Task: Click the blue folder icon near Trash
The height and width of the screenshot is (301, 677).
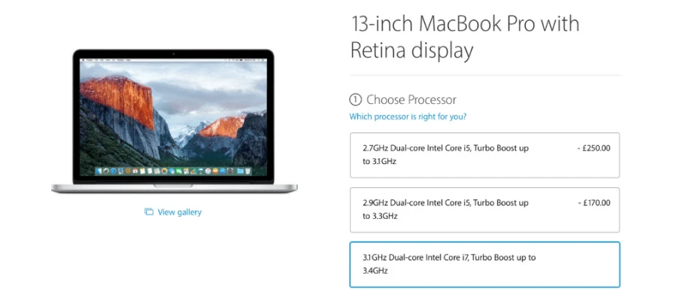Action: 241,171
